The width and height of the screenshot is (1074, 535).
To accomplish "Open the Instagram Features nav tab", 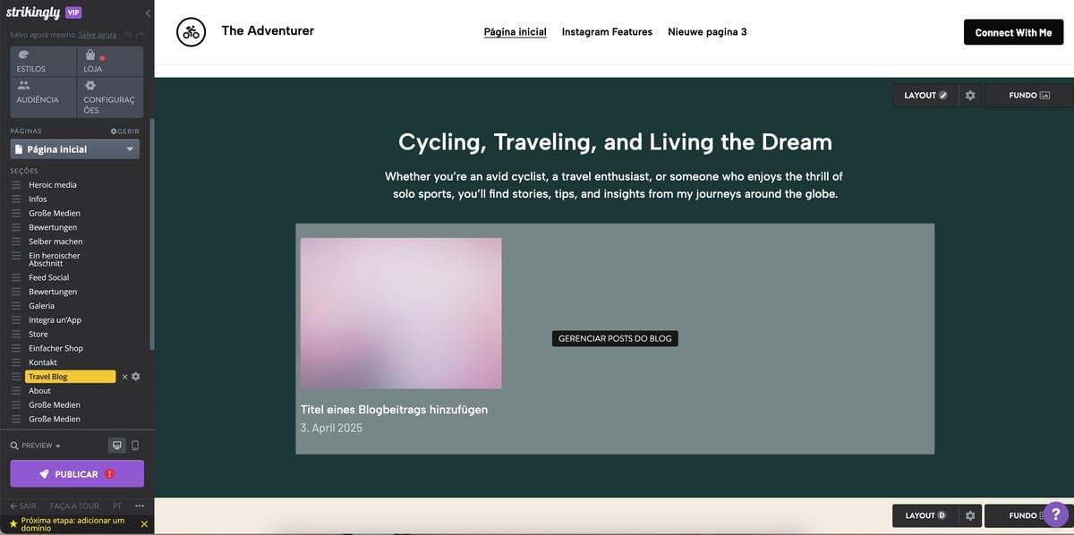I will click(x=607, y=32).
